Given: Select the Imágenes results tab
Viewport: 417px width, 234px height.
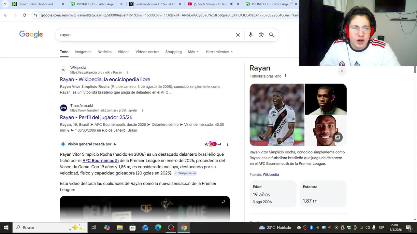Looking at the screenshot, I should point(83,52).
